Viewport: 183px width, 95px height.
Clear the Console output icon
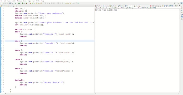click(x=158, y=6)
